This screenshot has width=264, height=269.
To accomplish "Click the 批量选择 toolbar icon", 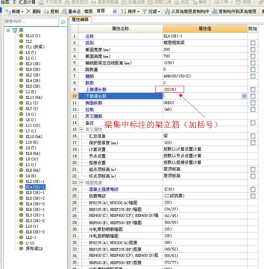I will (124, 2).
